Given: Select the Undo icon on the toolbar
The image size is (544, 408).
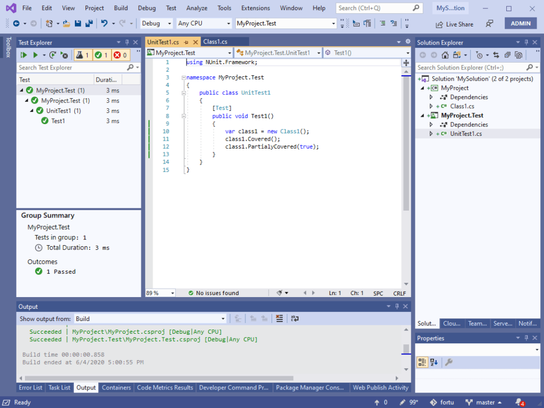Looking at the screenshot, I should click(x=104, y=23).
